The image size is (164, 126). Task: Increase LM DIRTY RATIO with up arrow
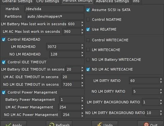pyautogui.click(x=161, y=79)
